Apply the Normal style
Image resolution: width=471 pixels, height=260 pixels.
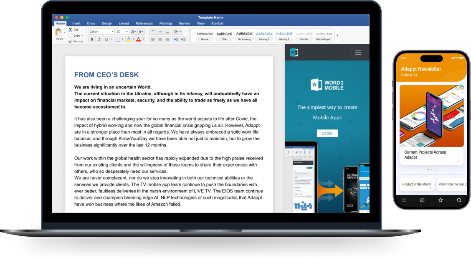[205, 36]
